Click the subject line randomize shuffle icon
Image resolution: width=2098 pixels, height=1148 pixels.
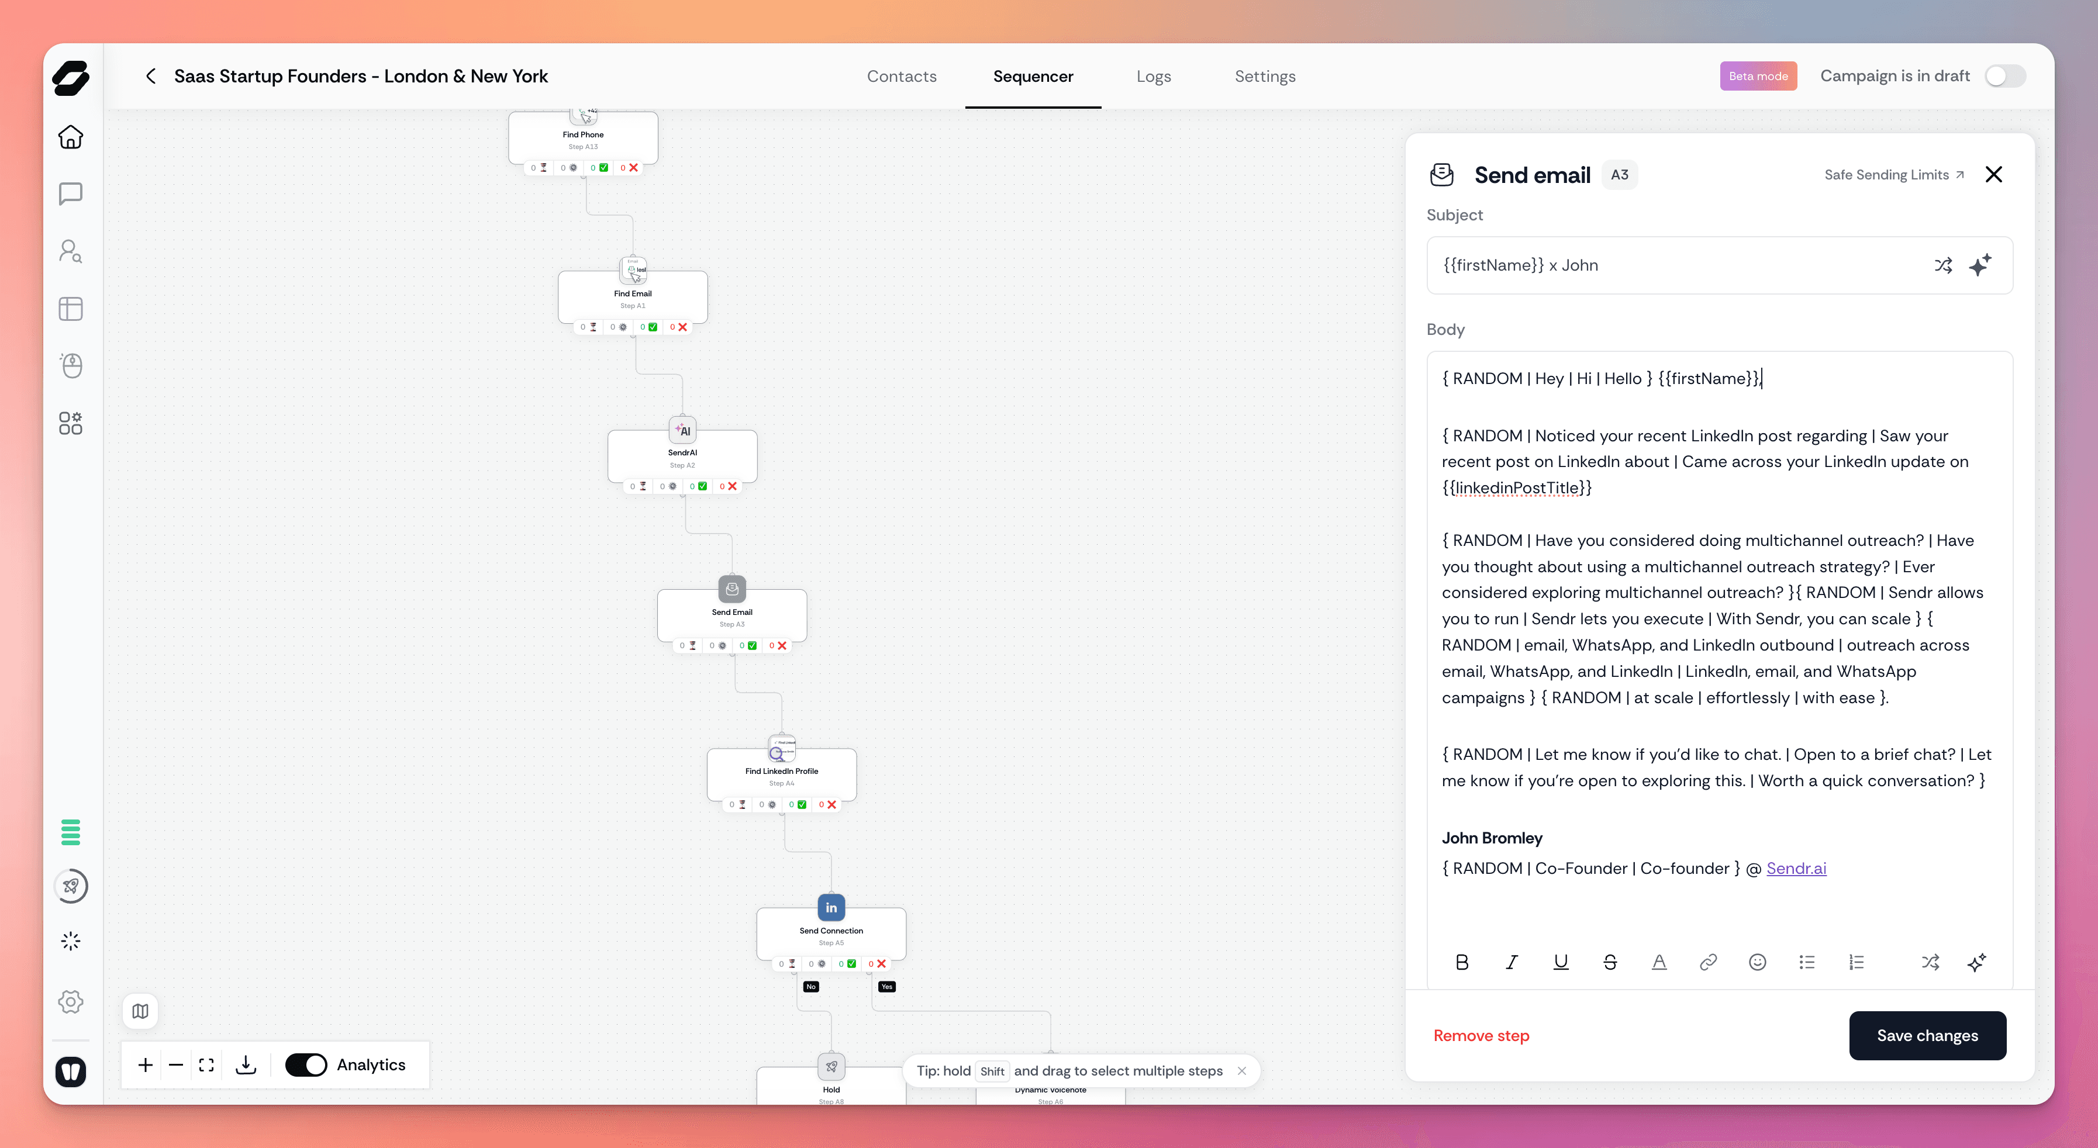pyautogui.click(x=1943, y=265)
